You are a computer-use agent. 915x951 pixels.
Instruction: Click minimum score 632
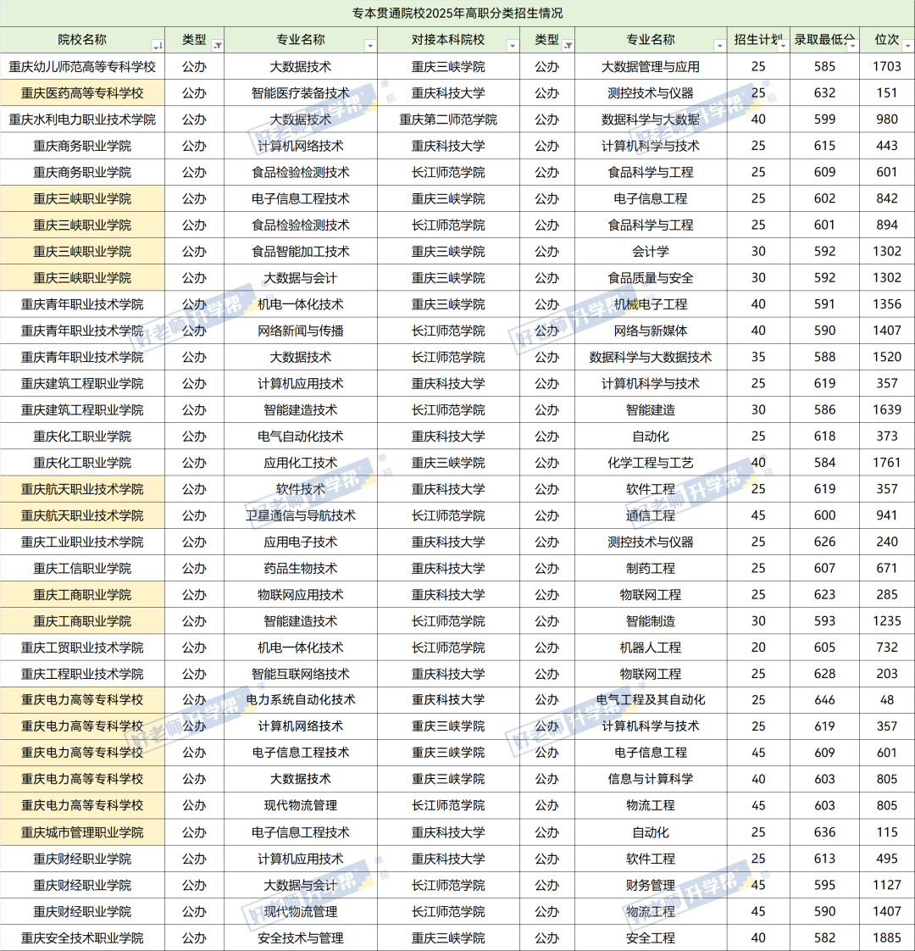click(824, 92)
